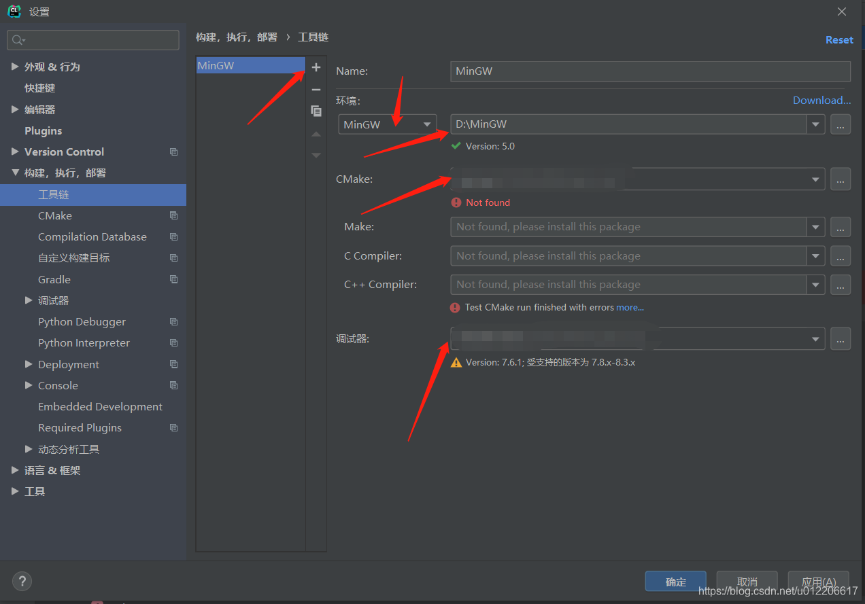Browse for the C++ Compiler path

point(841,285)
